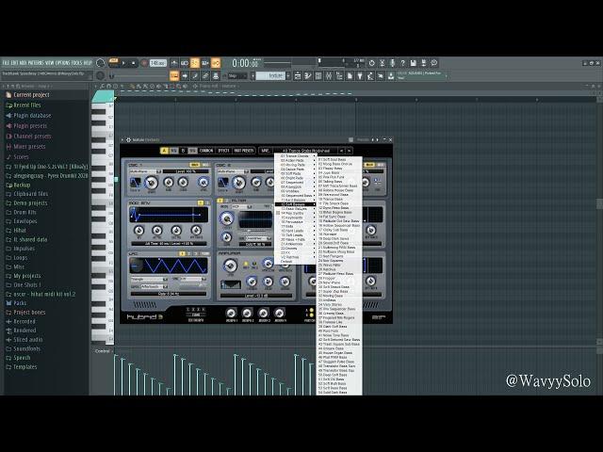Screen dimensions: 603x452
Task: Choose Soft Pads preset category
Action: coord(295,173)
